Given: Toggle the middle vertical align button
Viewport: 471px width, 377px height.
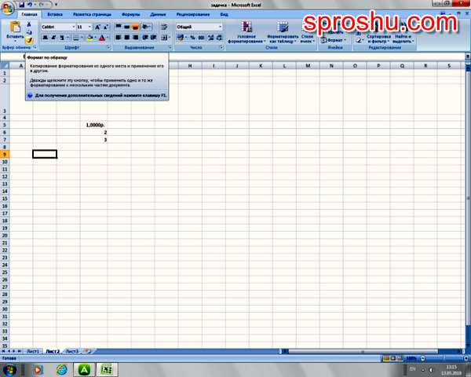Looking at the screenshot, I should pos(127,26).
